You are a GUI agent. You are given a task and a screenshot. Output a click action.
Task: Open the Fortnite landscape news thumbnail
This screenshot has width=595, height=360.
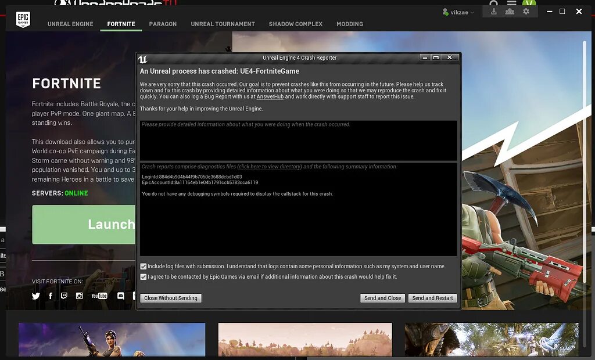pyautogui.click(x=305, y=340)
